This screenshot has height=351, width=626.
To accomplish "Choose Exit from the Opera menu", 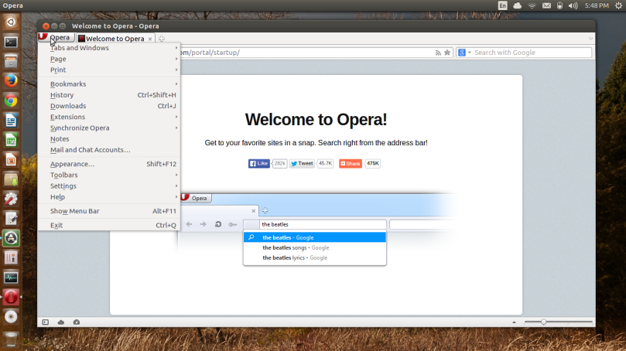I will tap(109, 225).
